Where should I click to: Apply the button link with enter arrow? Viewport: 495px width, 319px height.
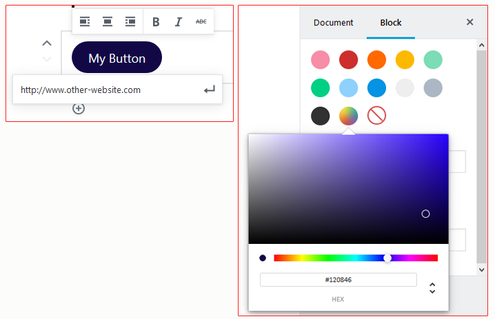[x=209, y=90]
